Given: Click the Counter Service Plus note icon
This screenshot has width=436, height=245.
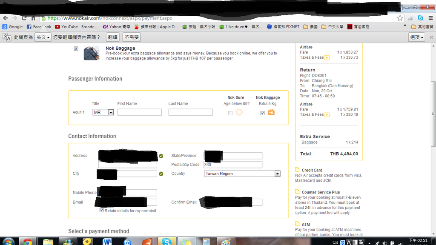Looking at the screenshot, I should (x=297, y=192).
